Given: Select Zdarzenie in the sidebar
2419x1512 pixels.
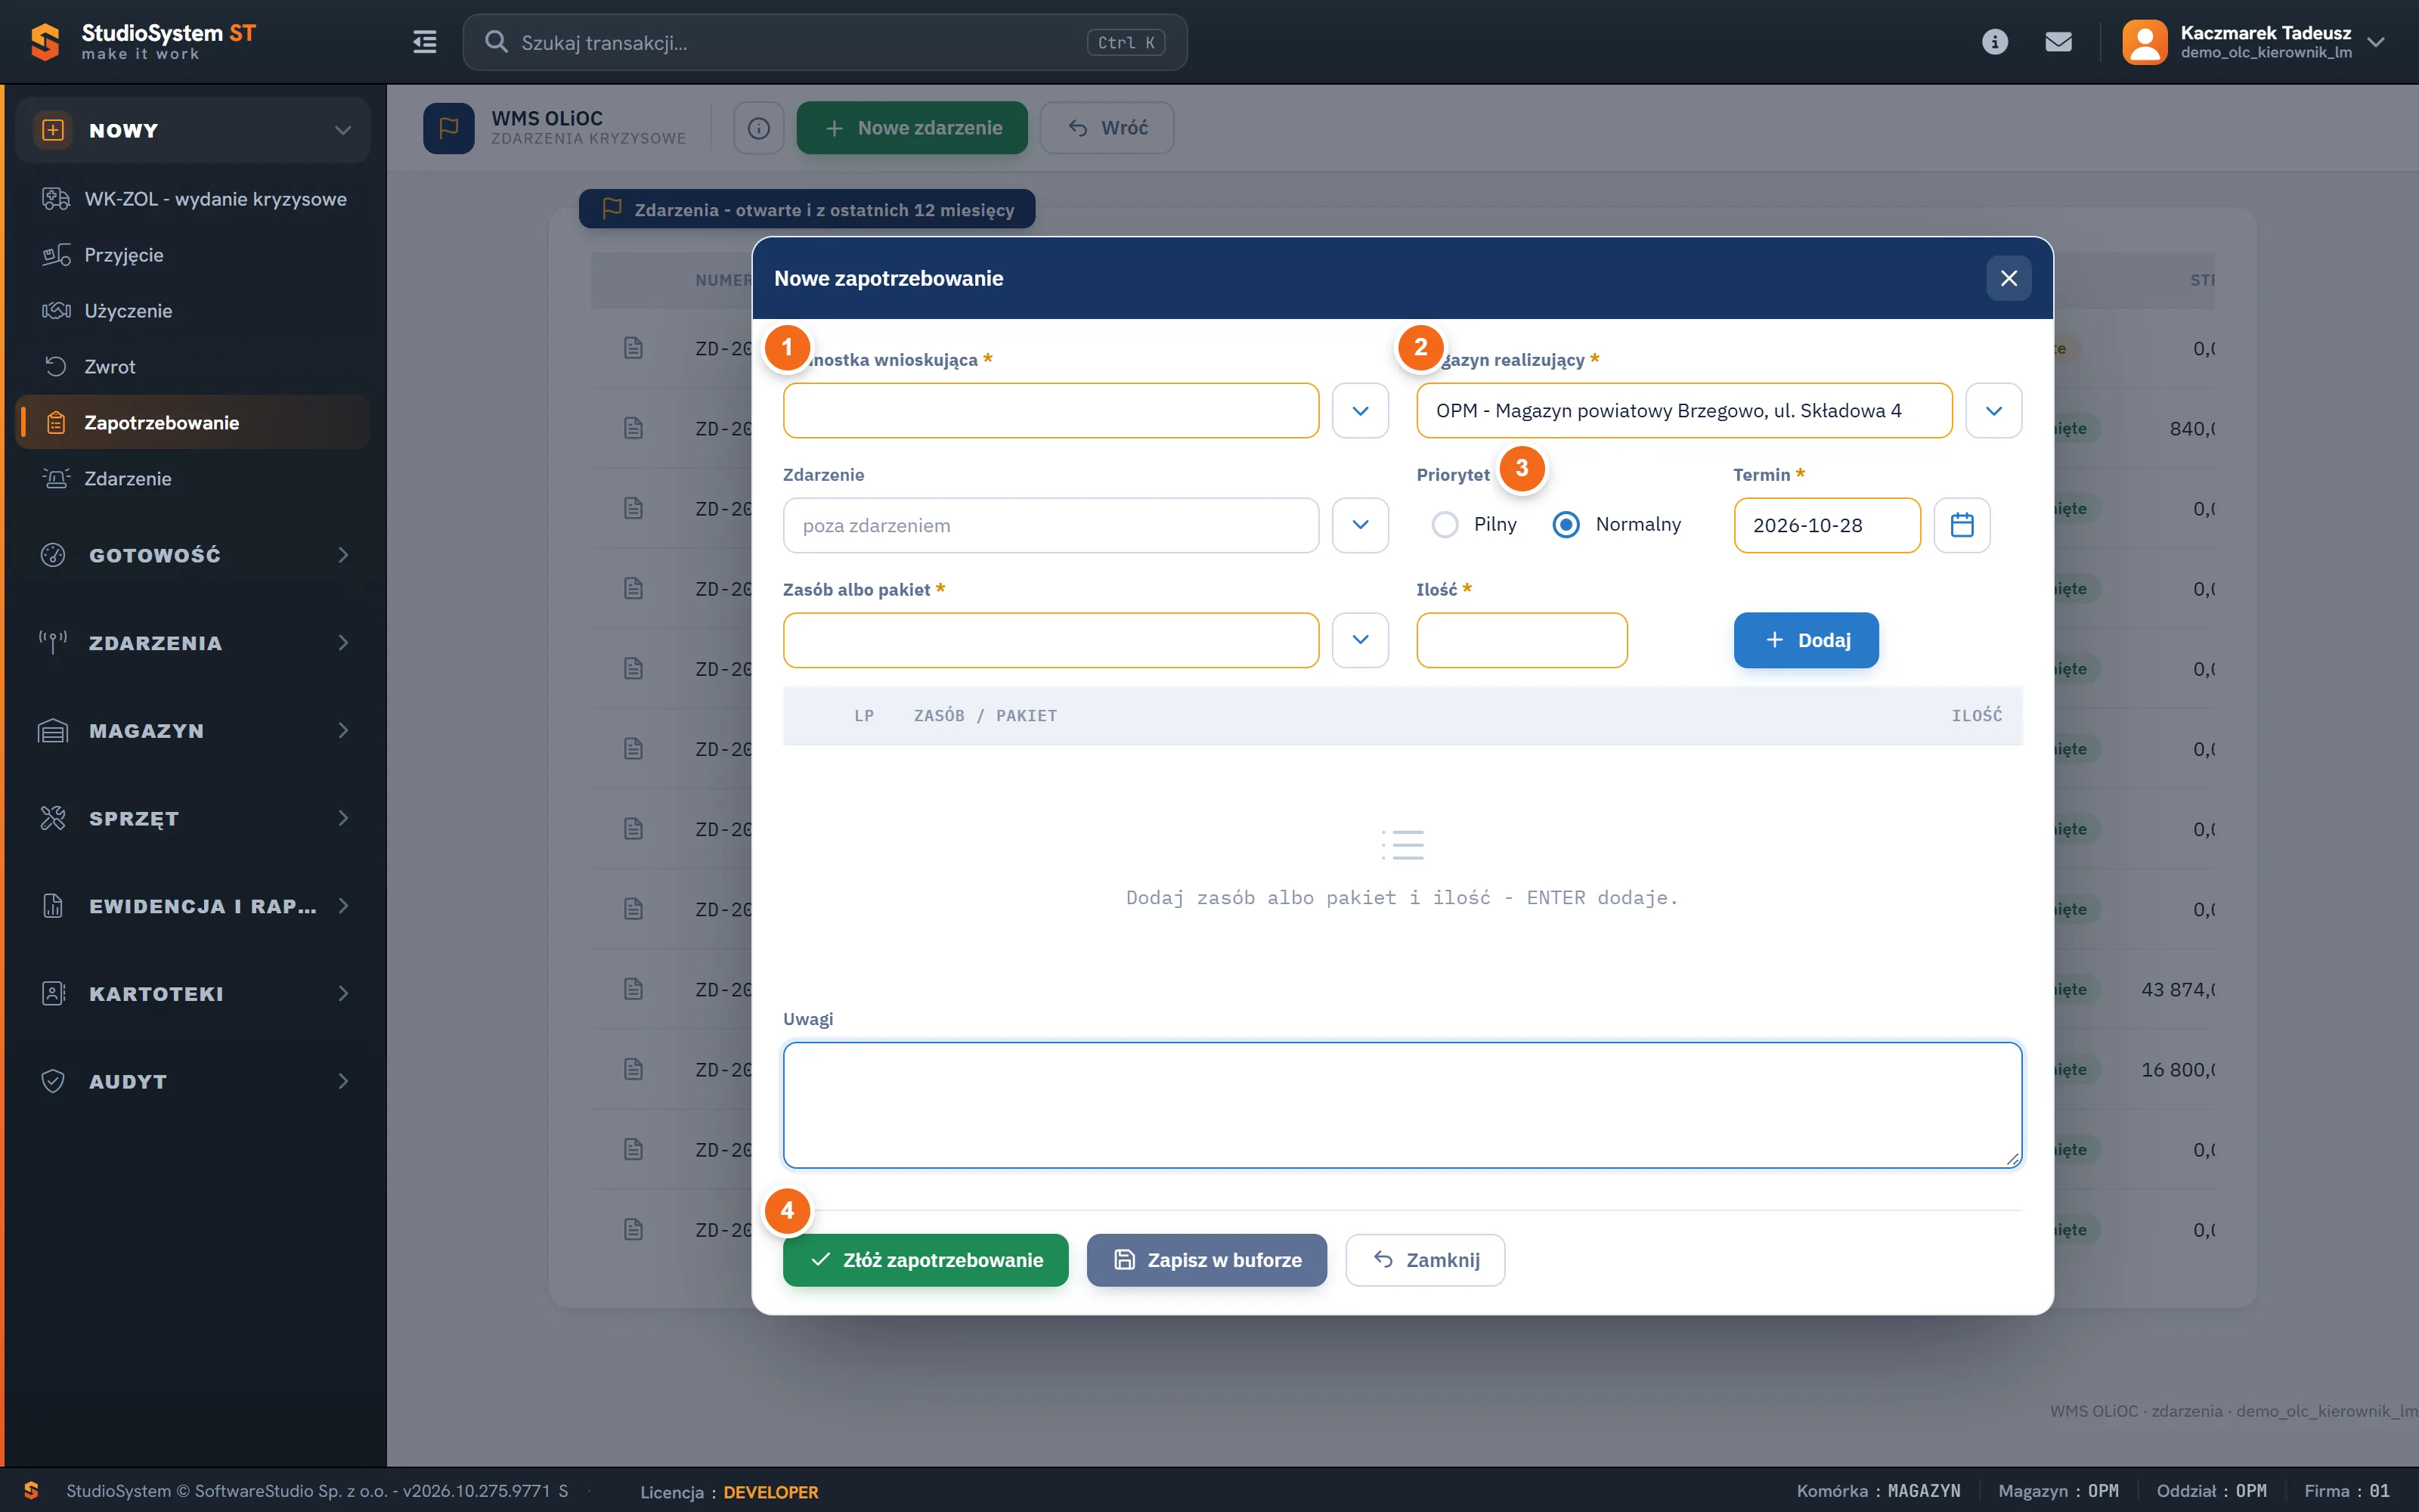Looking at the screenshot, I should [x=193, y=479].
